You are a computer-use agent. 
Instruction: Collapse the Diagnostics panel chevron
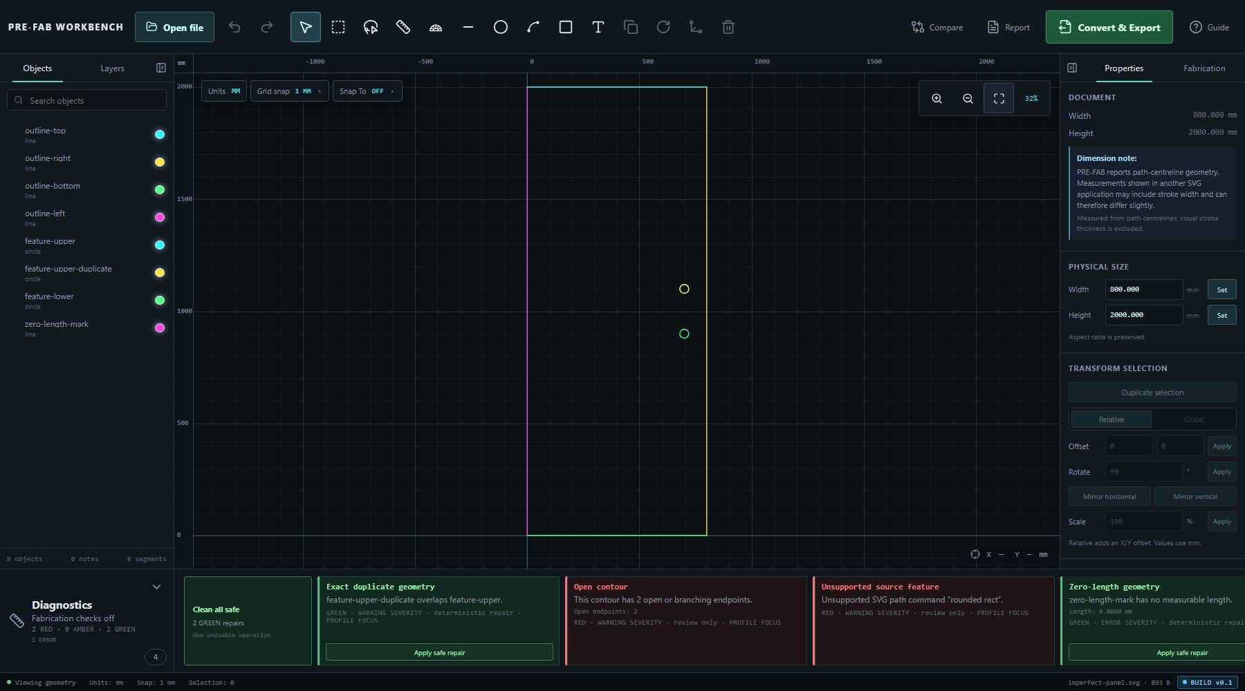(x=156, y=587)
